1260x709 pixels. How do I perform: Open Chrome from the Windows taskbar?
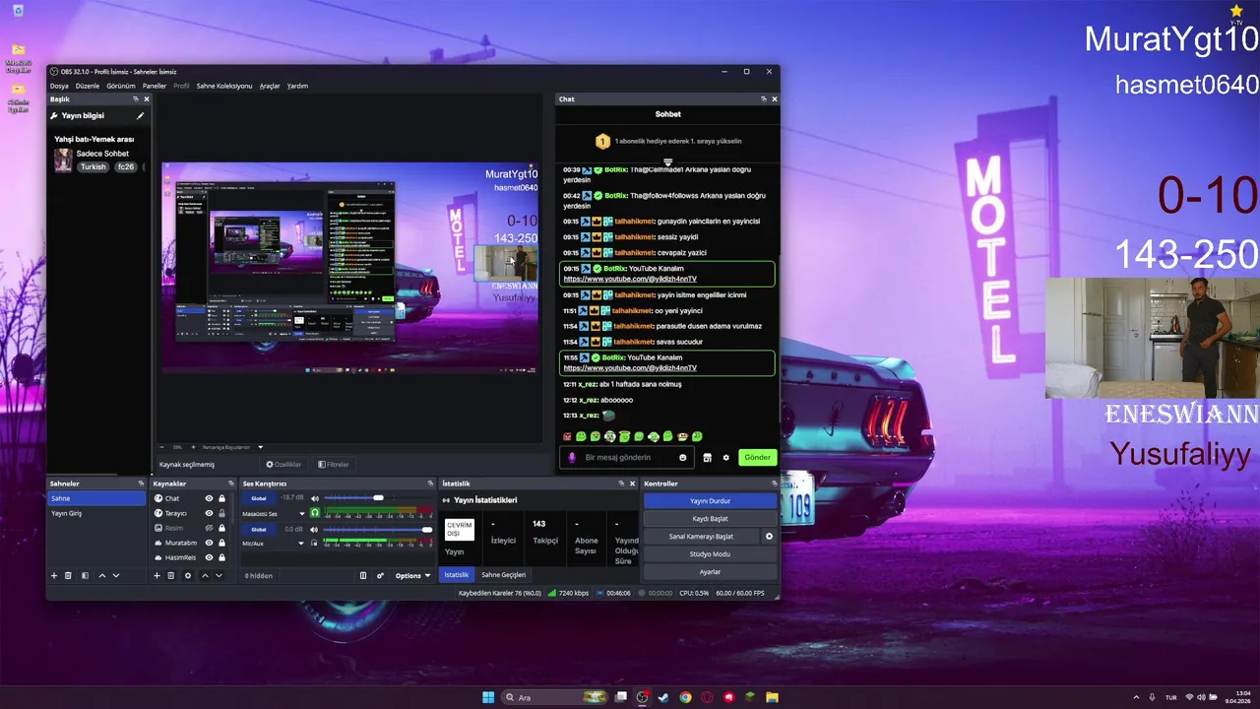[685, 697]
